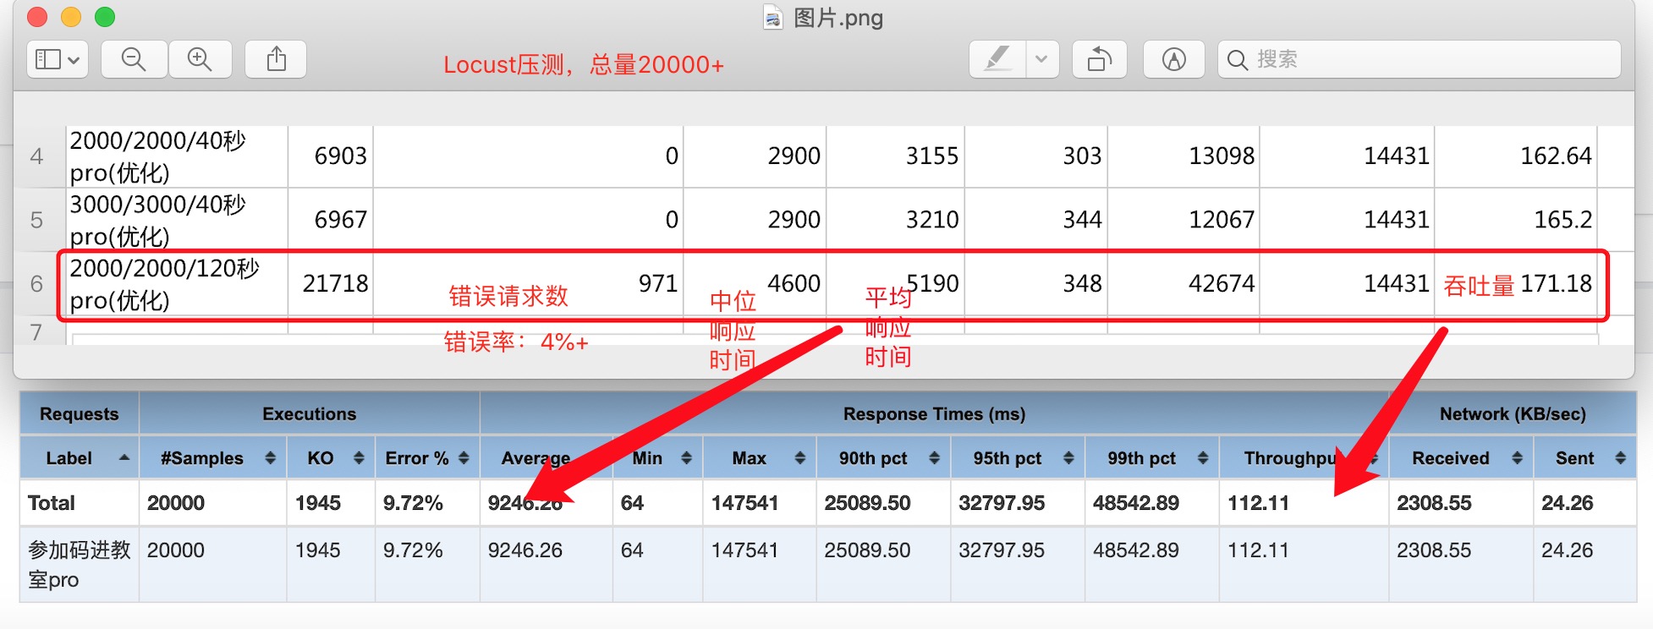This screenshot has width=1653, height=629.
Task: Sort by the 90th pct column
Action: pos(882,458)
